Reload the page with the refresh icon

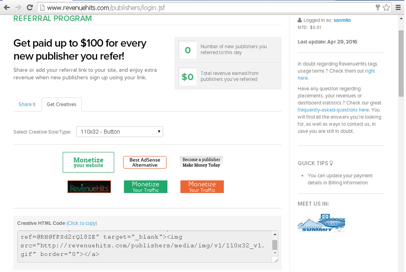tap(30, 7)
